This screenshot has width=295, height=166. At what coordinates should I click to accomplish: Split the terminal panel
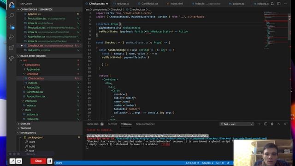pos(265,124)
